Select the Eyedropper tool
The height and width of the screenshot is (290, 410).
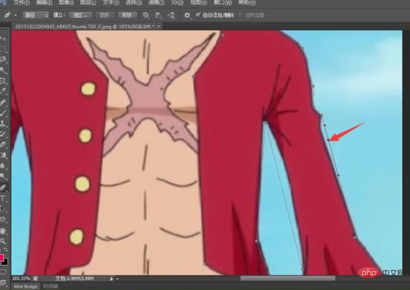click(x=3, y=91)
